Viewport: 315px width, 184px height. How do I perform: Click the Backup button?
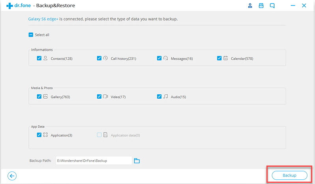pyautogui.click(x=289, y=175)
